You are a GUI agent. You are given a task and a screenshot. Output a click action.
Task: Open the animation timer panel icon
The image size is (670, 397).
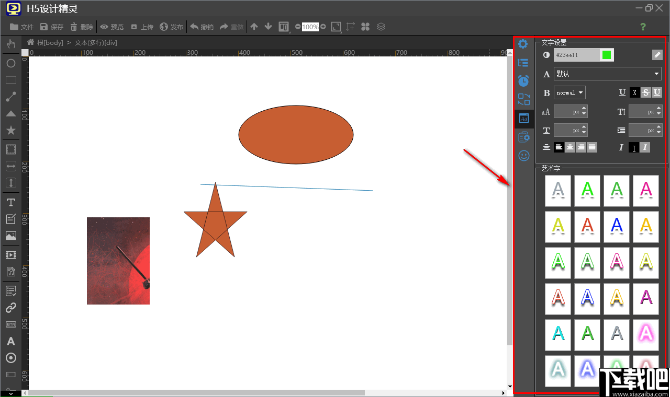pos(523,81)
